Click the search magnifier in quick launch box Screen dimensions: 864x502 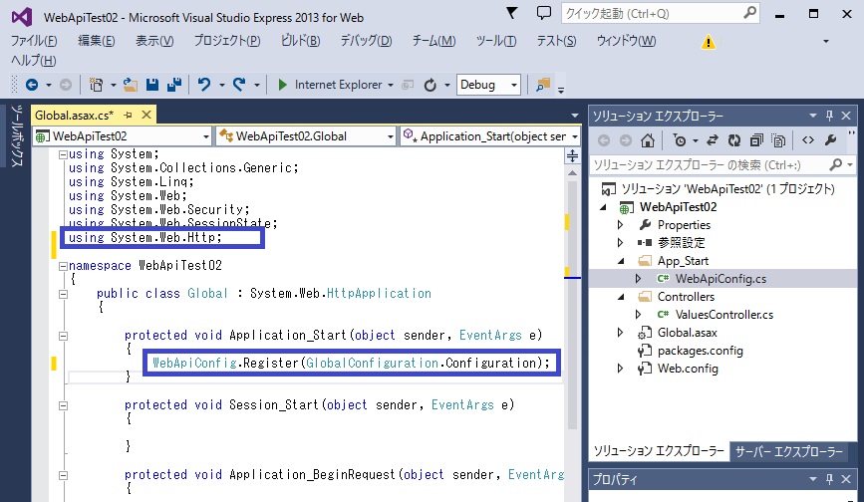click(x=750, y=13)
